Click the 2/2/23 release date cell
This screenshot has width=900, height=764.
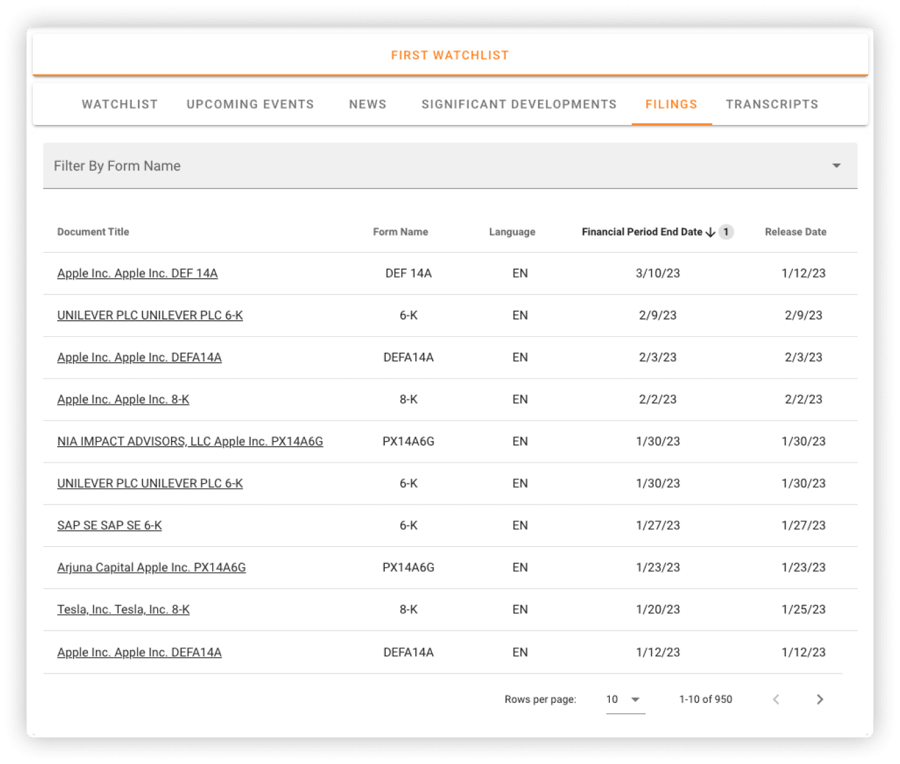[x=803, y=399]
